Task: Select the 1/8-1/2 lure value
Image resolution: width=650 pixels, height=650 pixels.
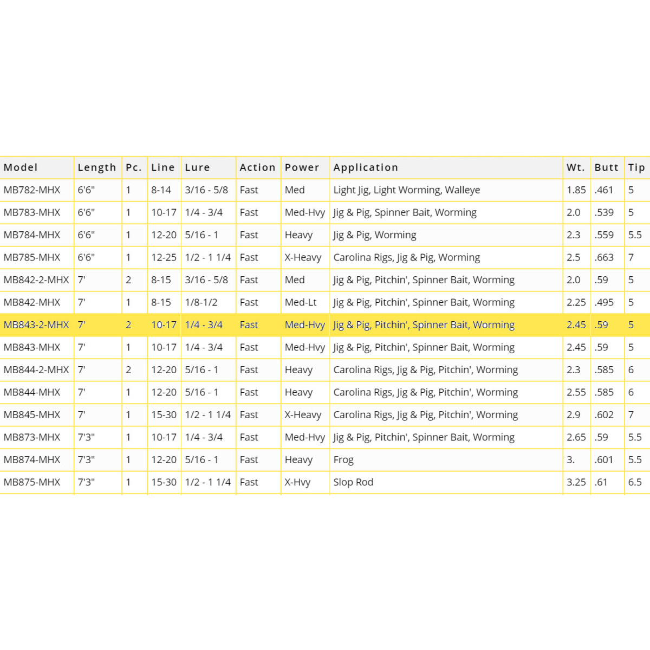Action: point(201,302)
